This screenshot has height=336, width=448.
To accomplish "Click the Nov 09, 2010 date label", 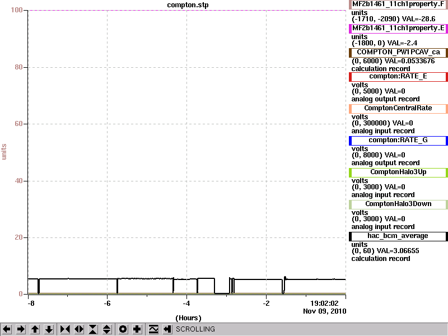I will point(325,311).
